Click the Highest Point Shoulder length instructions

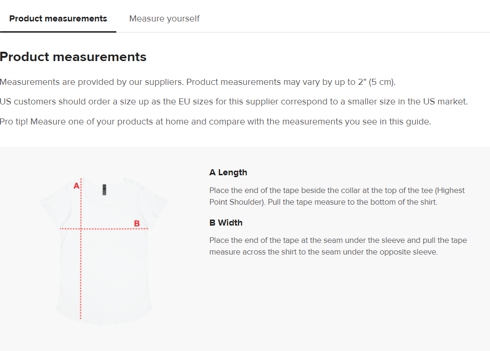(x=337, y=196)
